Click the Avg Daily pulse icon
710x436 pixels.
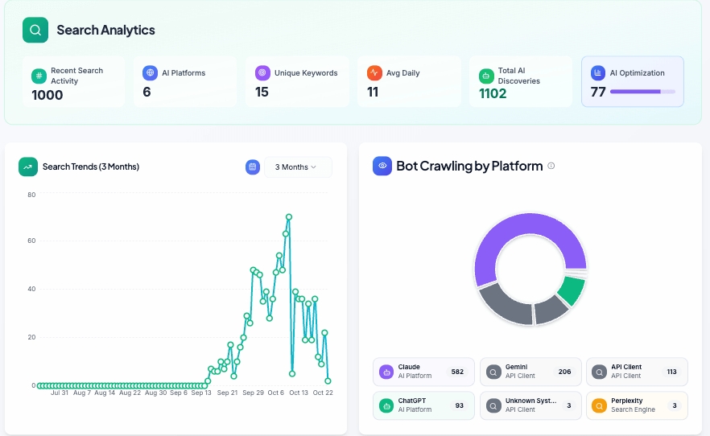[x=374, y=73]
